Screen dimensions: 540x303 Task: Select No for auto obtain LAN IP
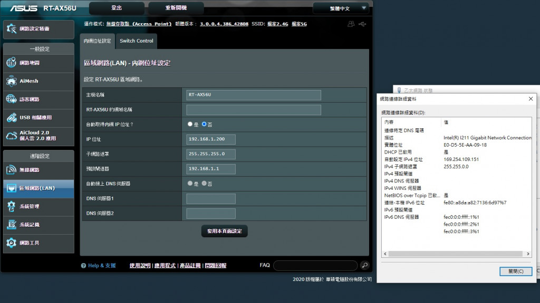pyautogui.click(x=204, y=124)
